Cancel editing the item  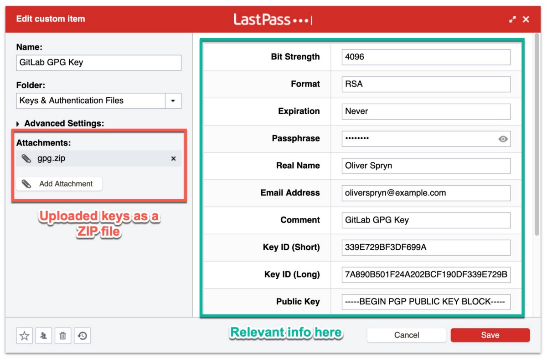(x=407, y=335)
